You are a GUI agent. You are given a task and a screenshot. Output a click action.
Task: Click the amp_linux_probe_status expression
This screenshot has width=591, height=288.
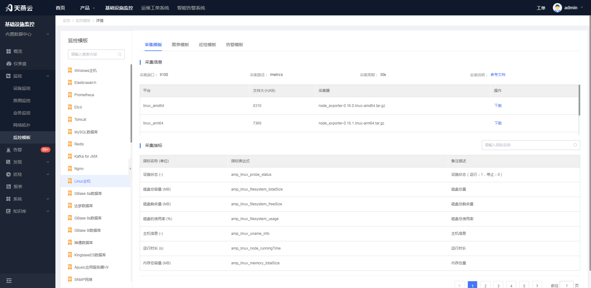(251, 175)
